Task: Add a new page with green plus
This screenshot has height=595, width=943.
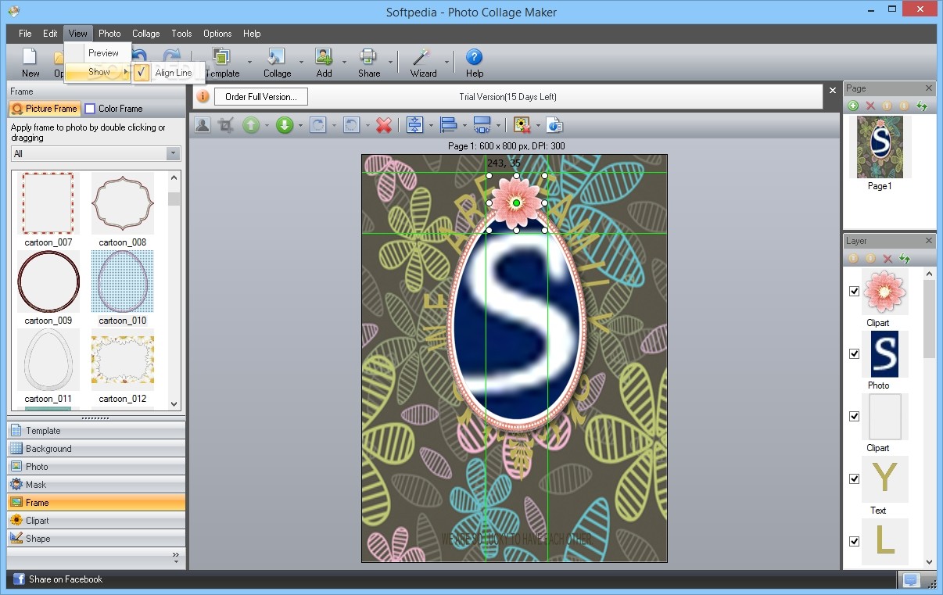Action: click(853, 106)
